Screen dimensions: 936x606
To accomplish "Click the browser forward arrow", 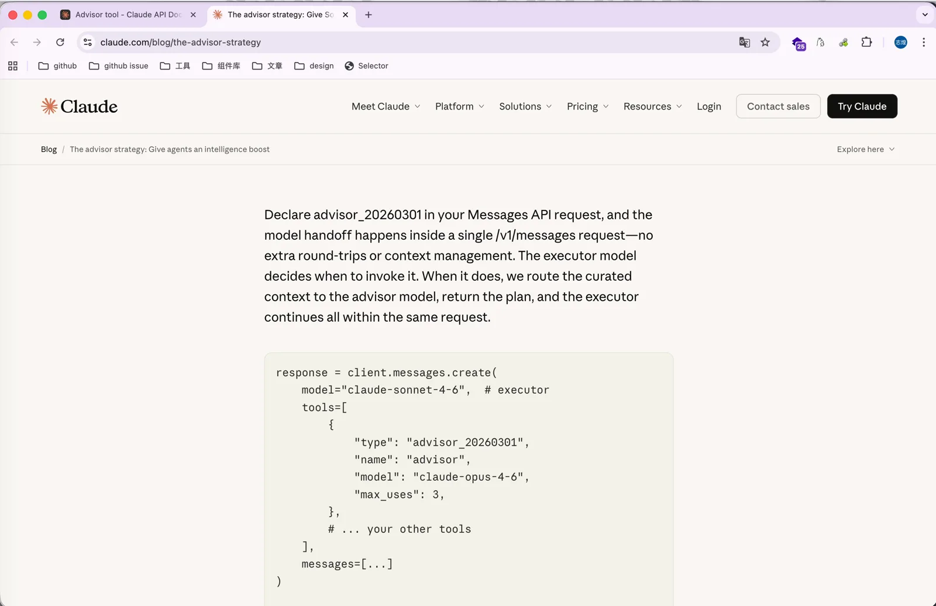I will click(x=37, y=42).
